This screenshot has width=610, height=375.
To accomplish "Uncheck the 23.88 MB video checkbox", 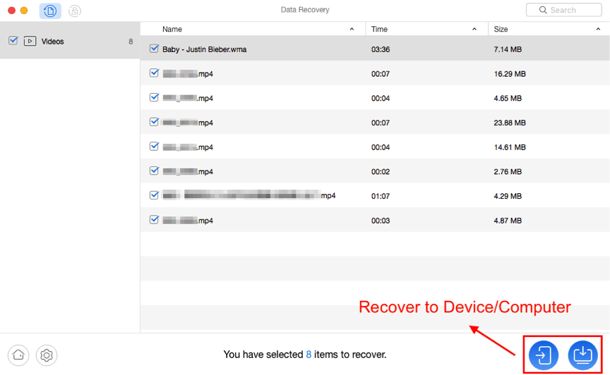I will click(154, 122).
